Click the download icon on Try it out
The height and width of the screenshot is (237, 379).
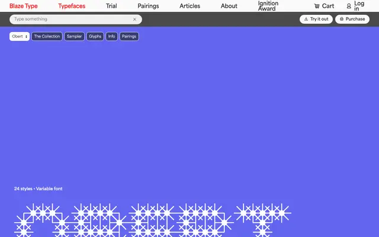tap(306, 19)
